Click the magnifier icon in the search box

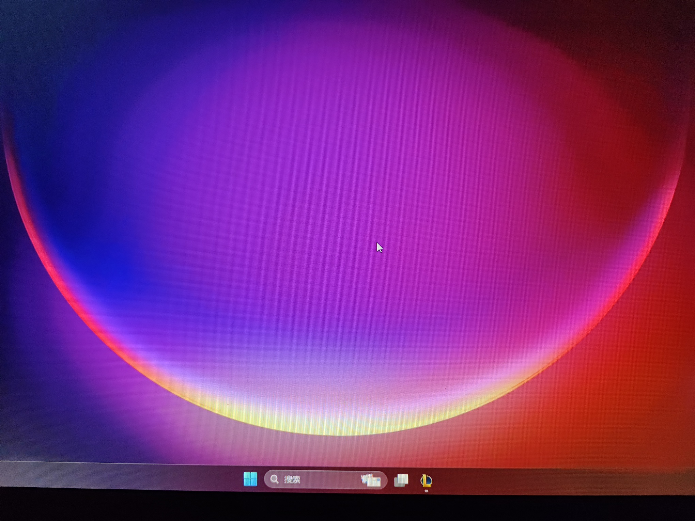[x=275, y=479]
